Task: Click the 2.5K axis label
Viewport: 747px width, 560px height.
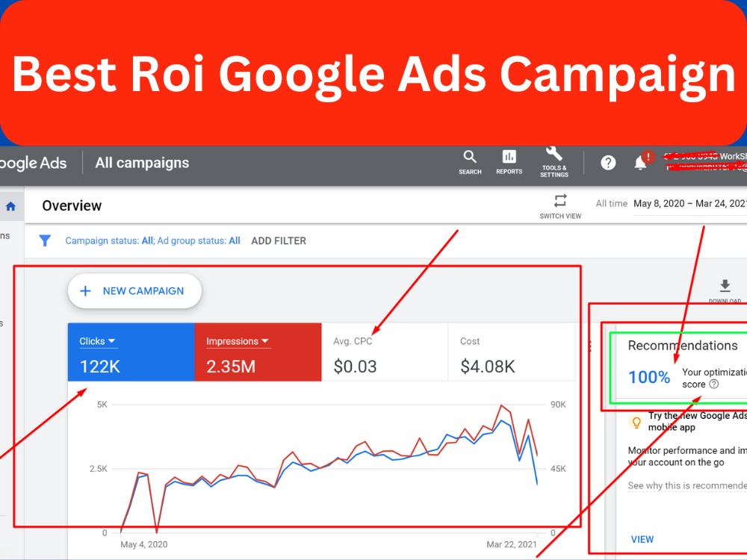Action: pyautogui.click(x=99, y=469)
